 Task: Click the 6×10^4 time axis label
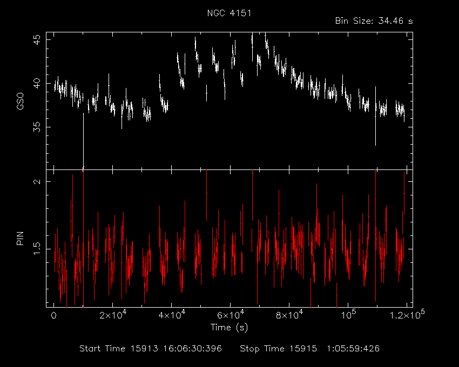pos(231,315)
